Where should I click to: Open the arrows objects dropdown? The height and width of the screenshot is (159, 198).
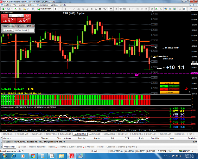coord(107,9)
